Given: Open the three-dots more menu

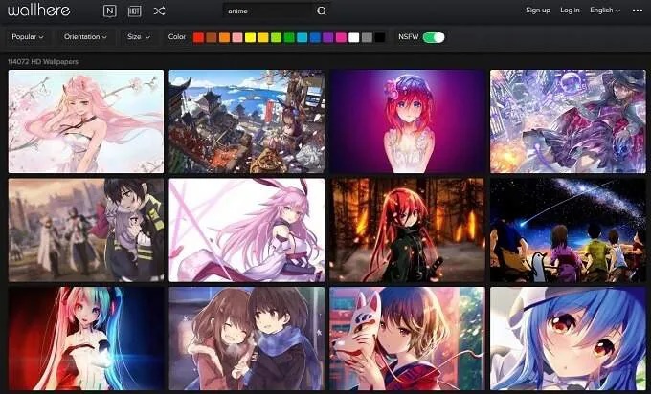Looking at the screenshot, I should 638,11.
